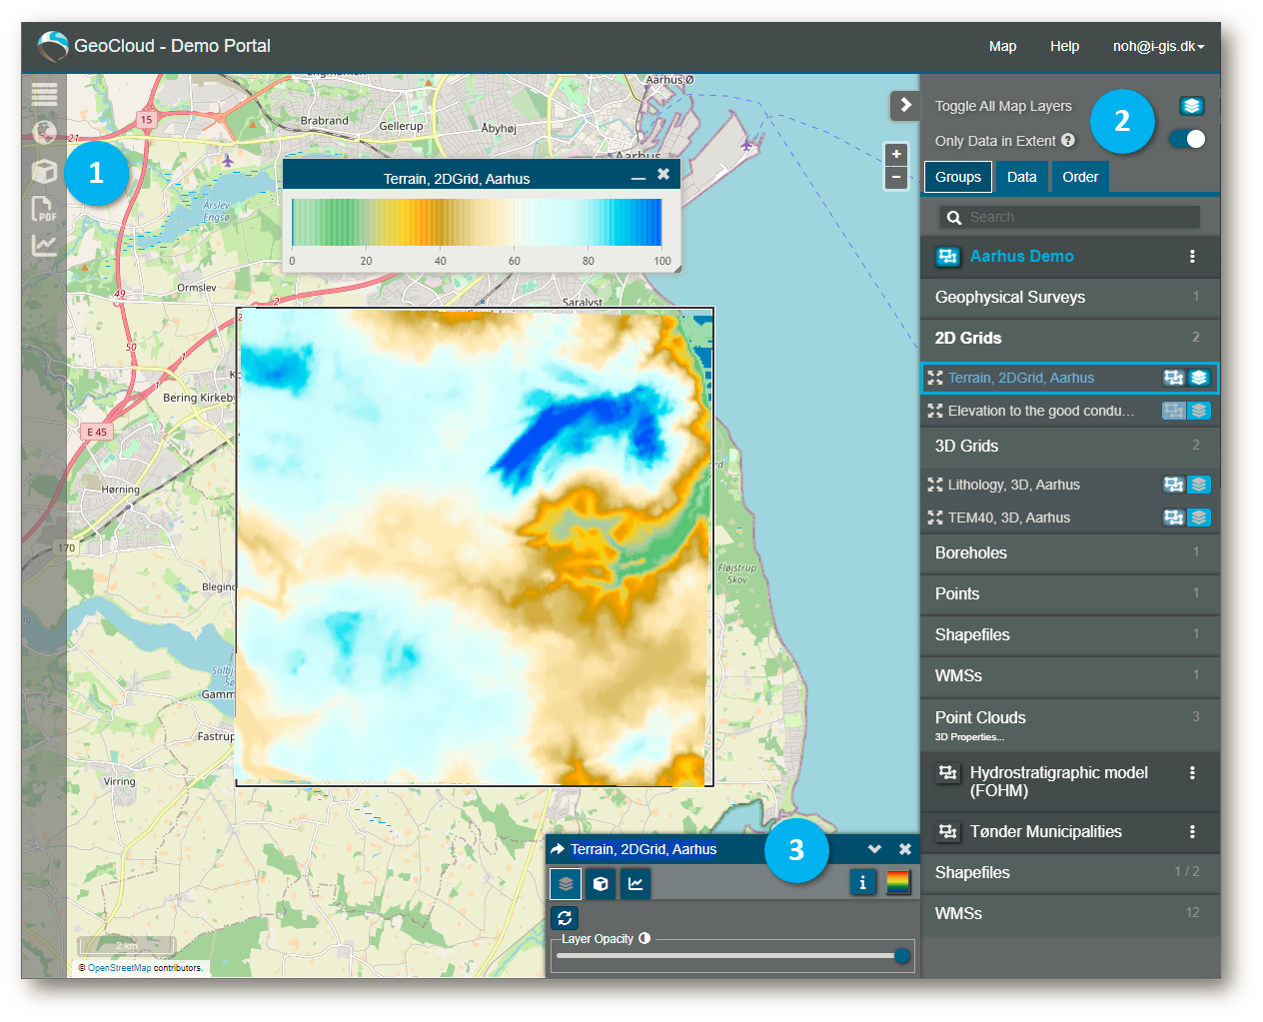
Task: Show layer info in Terrain panel
Action: tap(863, 882)
